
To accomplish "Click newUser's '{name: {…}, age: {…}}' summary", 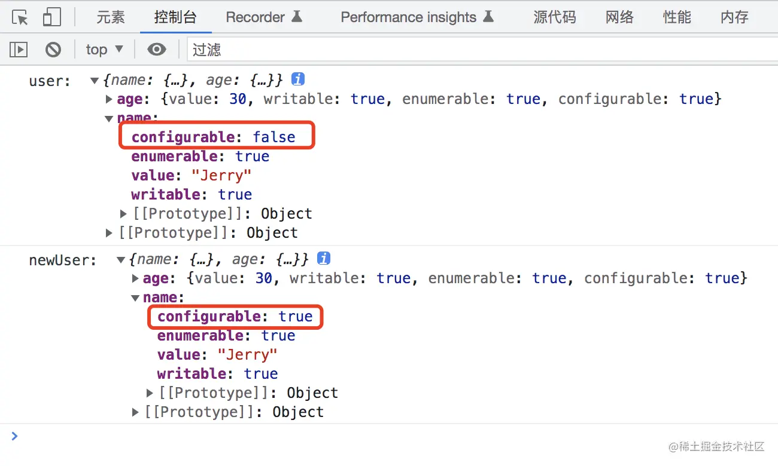I will pos(218,259).
